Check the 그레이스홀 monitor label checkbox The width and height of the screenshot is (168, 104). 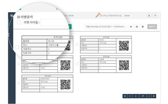coord(17,47)
